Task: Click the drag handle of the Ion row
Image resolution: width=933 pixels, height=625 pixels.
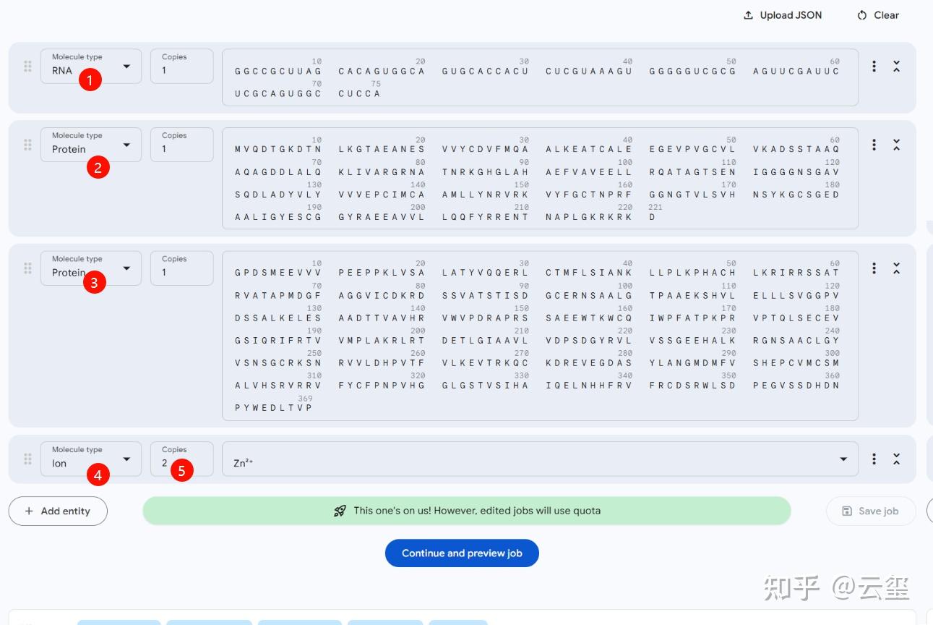Action: pyautogui.click(x=27, y=459)
